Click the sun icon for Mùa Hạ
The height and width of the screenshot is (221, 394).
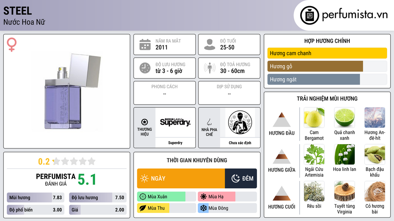pyautogui.click(x=204, y=197)
